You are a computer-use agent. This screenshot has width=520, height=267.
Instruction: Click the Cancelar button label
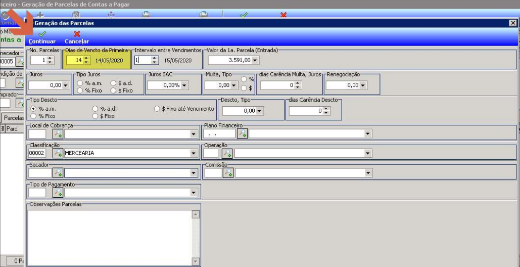tap(77, 41)
